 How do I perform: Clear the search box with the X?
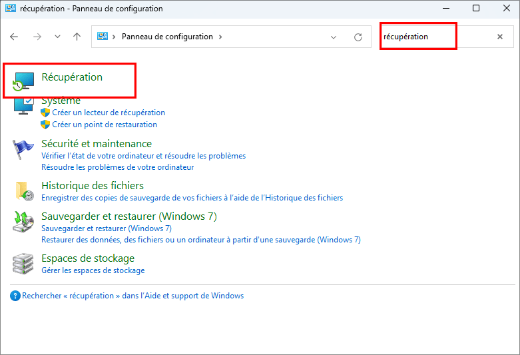pos(500,37)
